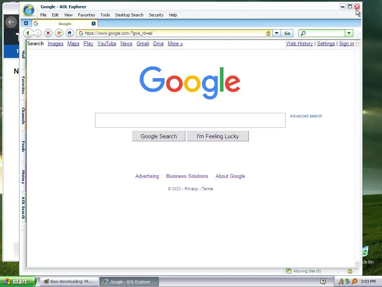Open the History side panel tab
Image resolution: width=382 pixels, height=287 pixels.
(24, 177)
